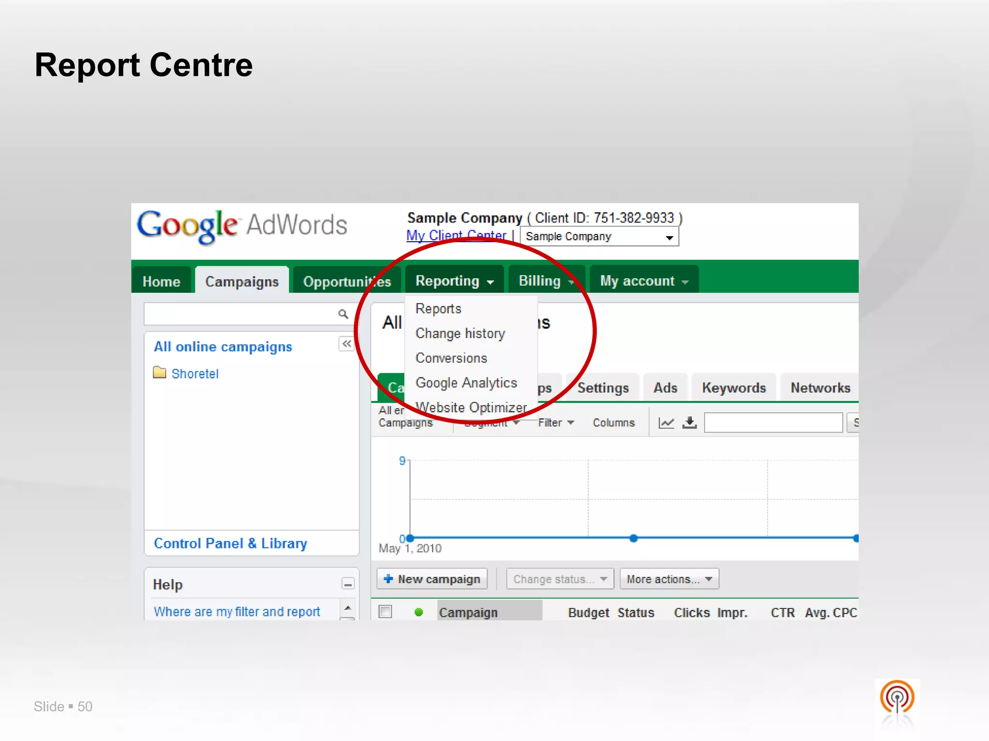This screenshot has height=741, width=989.
Task: Click the green status dot column header
Action: 419,612
